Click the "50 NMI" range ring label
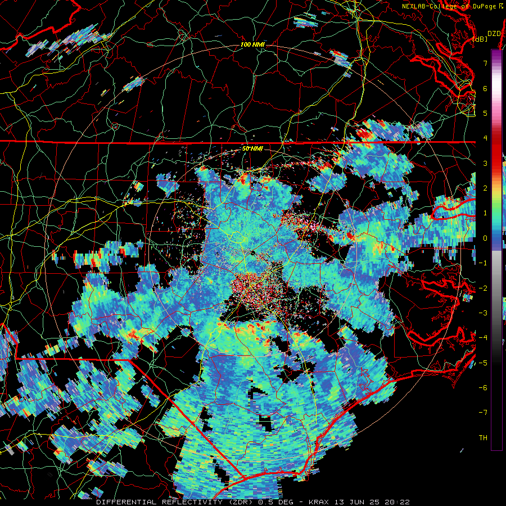This screenshot has width=506, height=506. pyautogui.click(x=252, y=149)
